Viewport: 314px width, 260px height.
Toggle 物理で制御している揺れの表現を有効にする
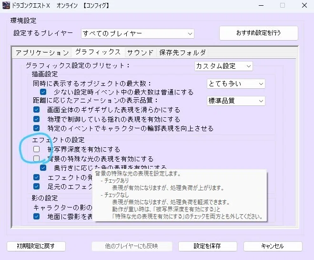coord(36,119)
